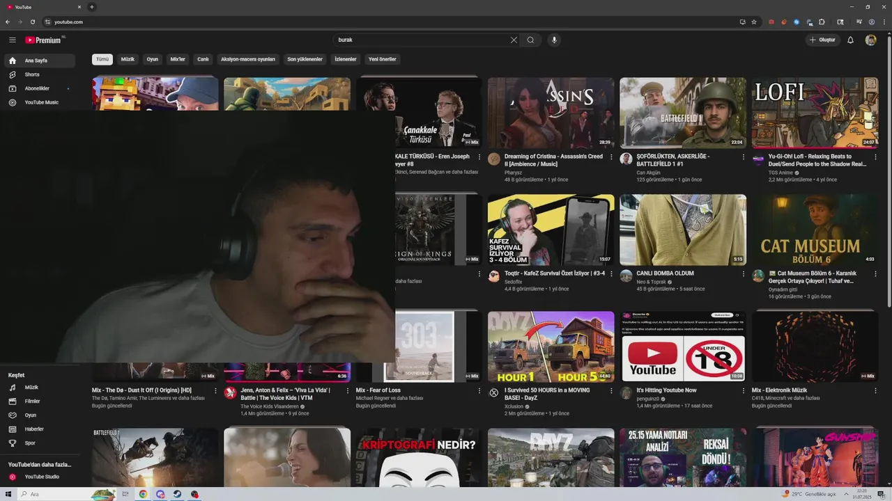This screenshot has width=892, height=501.
Task: Select the İzlenenler filter chip
Action: click(x=346, y=59)
